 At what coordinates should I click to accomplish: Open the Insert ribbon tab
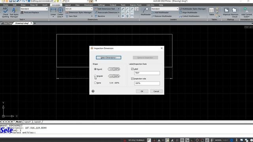point(45,5)
